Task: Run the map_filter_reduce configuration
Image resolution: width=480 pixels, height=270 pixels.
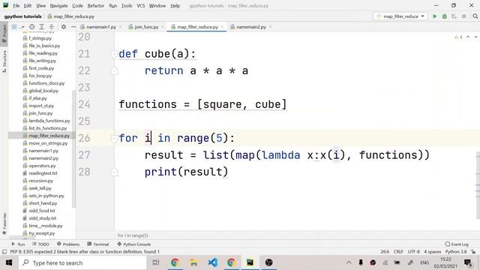Action: click(x=435, y=16)
